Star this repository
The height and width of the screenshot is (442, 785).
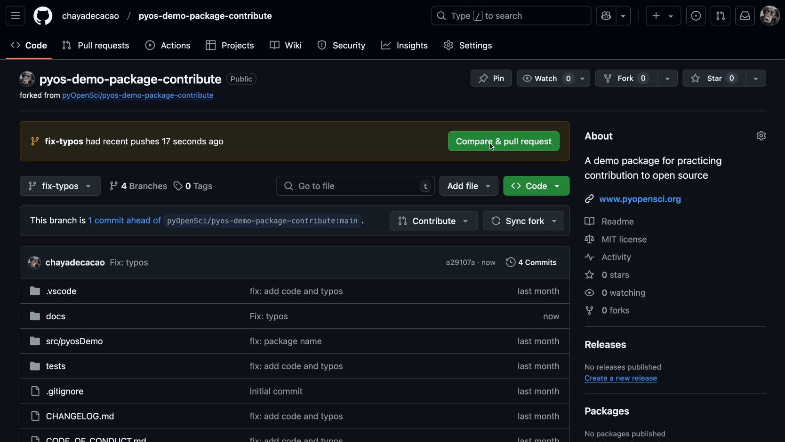(714, 79)
